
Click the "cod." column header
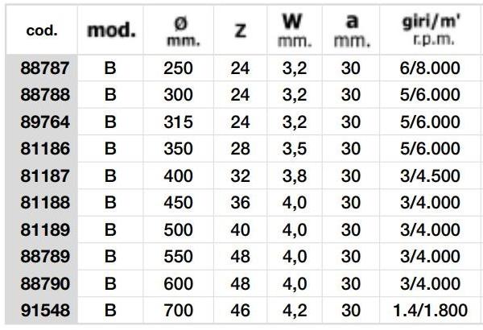tap(41, 31)
